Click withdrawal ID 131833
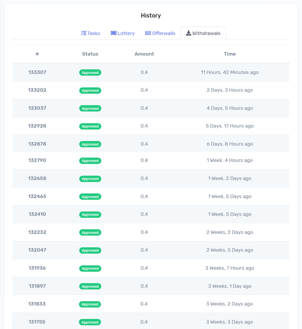The image size is (302, 329). [x=37, y=304]
